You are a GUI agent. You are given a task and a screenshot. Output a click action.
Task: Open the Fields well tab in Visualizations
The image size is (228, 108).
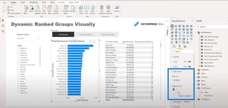tap(174, 47)
